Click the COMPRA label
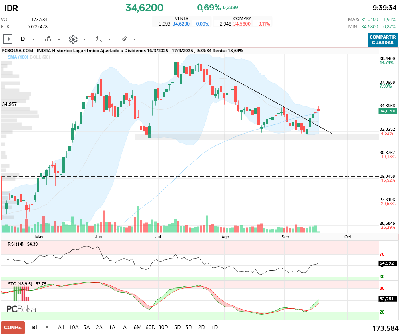The height and width of the screenshot is (336, 404). pos(242,18)
